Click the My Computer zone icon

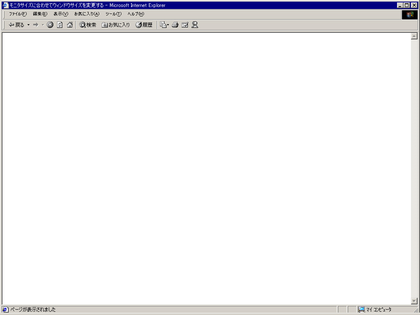click(362, 310)
